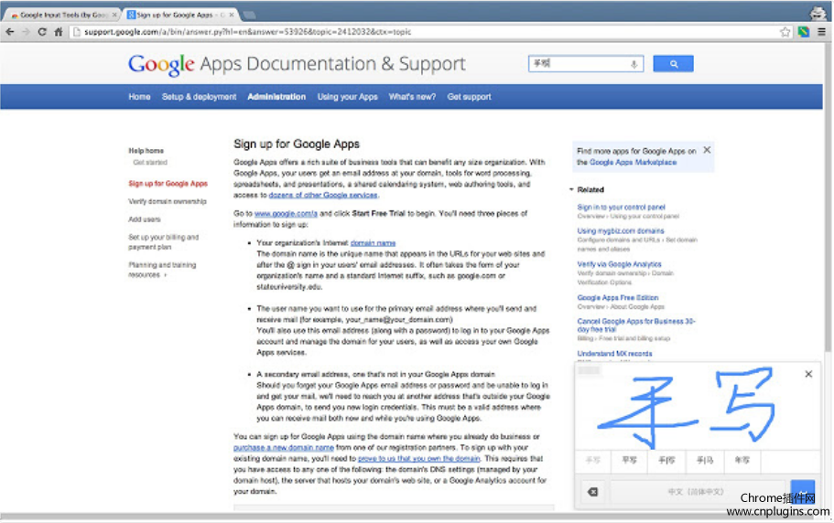Pick the fourth handwriting candidate 手马
Viewport: 834px width, 523px height.
[705, 460]
